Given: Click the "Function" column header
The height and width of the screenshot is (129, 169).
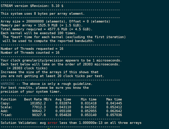Looking at the screenshot, I should pos(9,99).
